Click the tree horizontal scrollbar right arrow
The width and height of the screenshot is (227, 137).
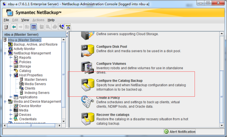(x=59, y=125)
